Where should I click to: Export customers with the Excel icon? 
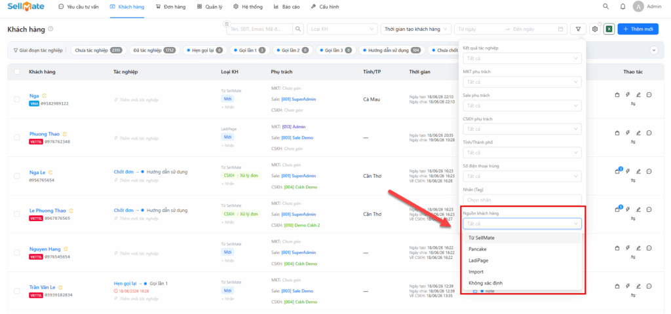609,29
